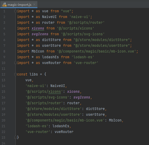Click line number 4 in the gutter
This screenshot has height=145, width=149.
(4, 28)
